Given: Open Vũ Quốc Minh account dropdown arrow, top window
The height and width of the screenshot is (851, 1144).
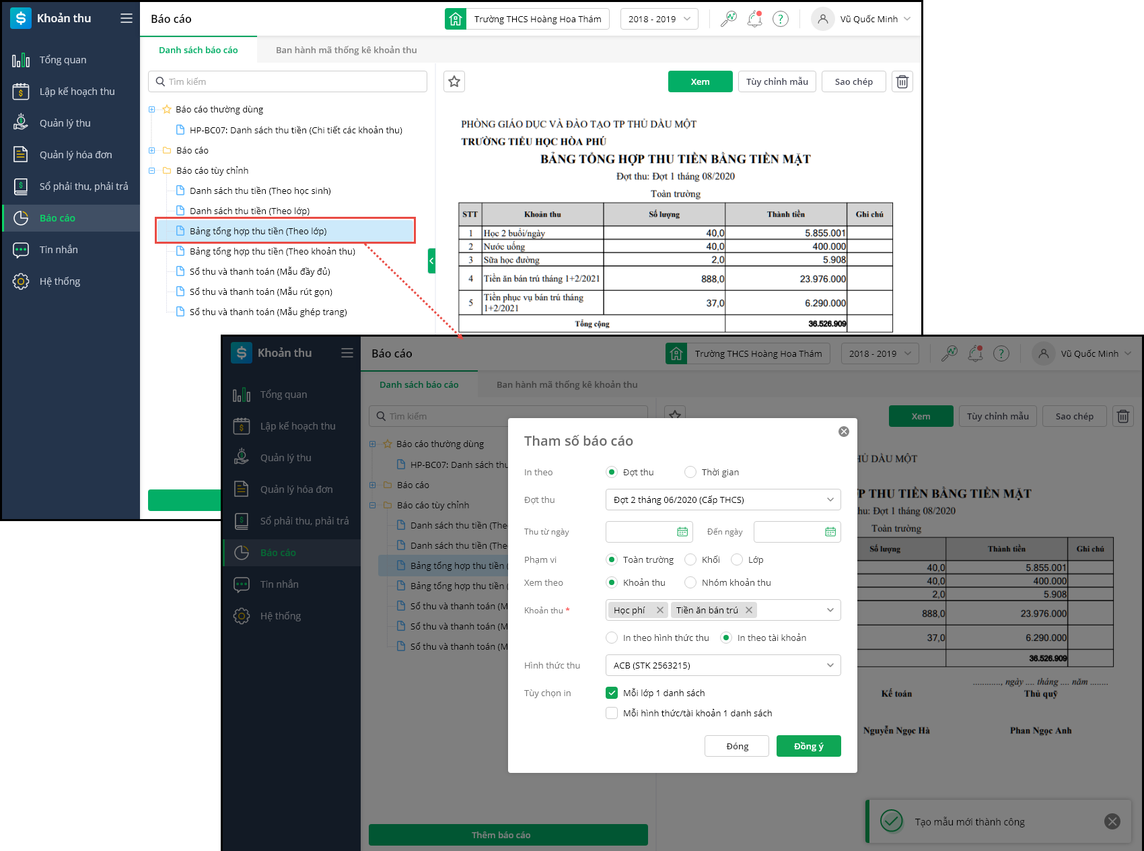Looking at the screenshot, I should coord(907,19).
